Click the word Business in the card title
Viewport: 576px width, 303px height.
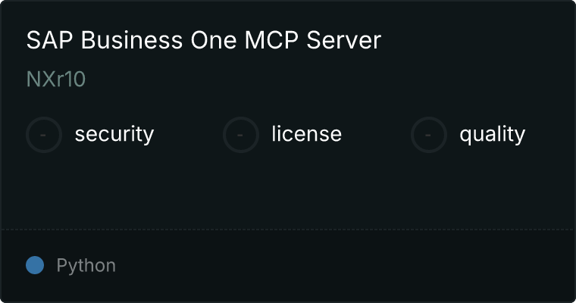(132, 40)
